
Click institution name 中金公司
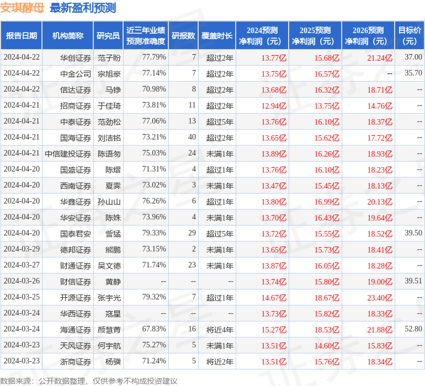pos(76,74)
